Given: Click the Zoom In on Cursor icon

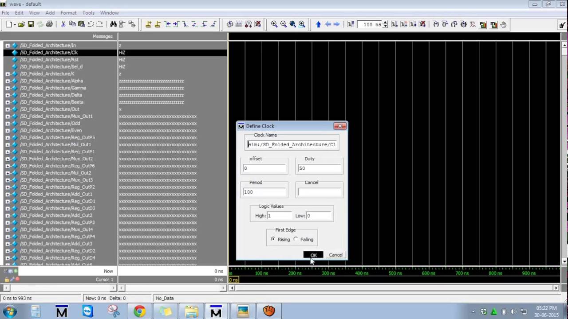Looking at the screenshot, I should pos(302,24).
